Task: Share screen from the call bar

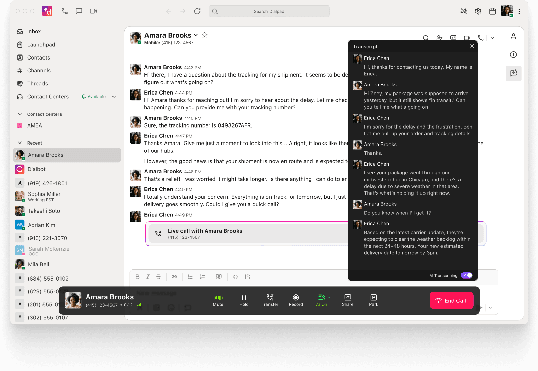Action: (348, 301)
